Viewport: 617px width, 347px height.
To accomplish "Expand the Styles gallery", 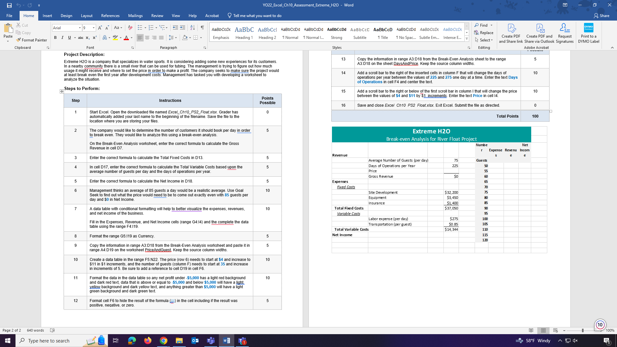I will [467, 38].
